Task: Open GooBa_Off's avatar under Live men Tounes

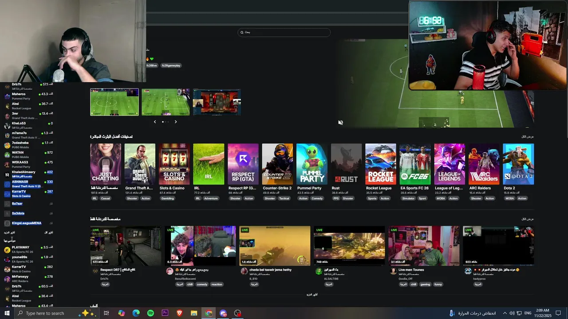Action: [x=393, y=271]
